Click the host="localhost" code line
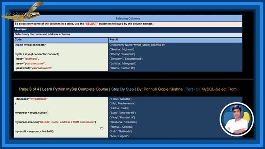The height and width of the screenshot is (149, 265). [27, 59]
